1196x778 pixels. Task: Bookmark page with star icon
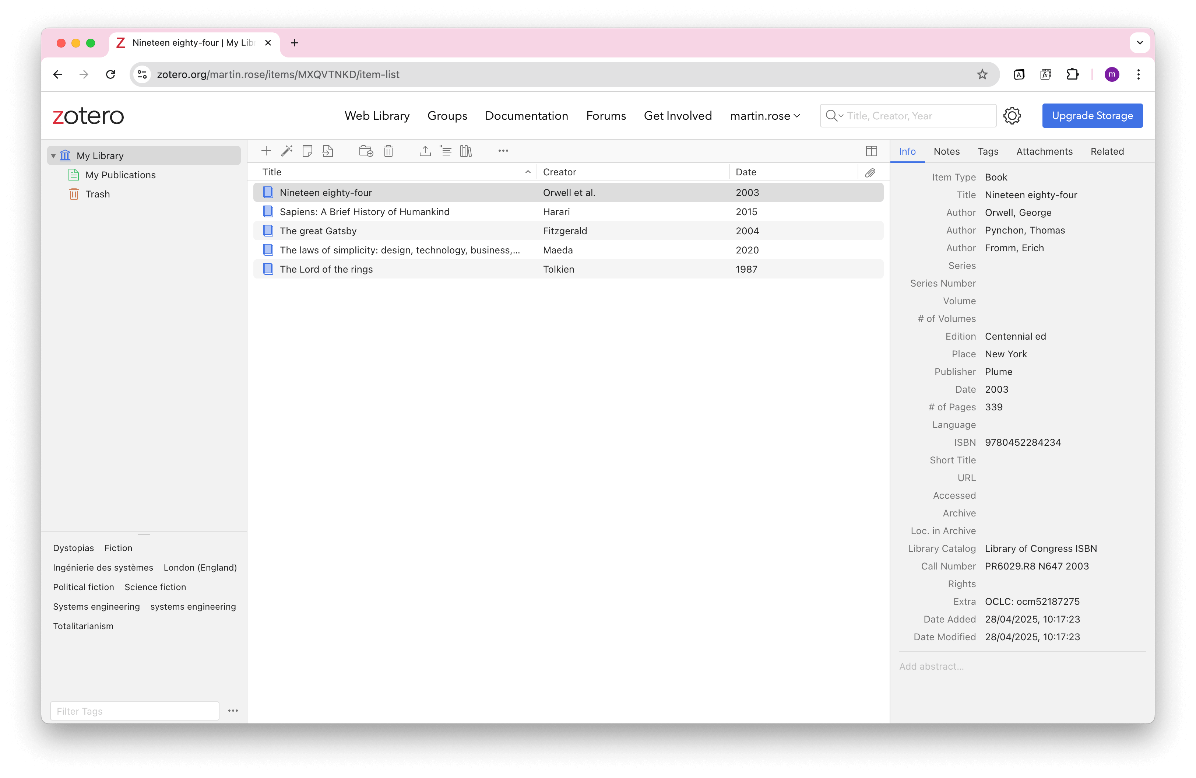tap(982, 74)
